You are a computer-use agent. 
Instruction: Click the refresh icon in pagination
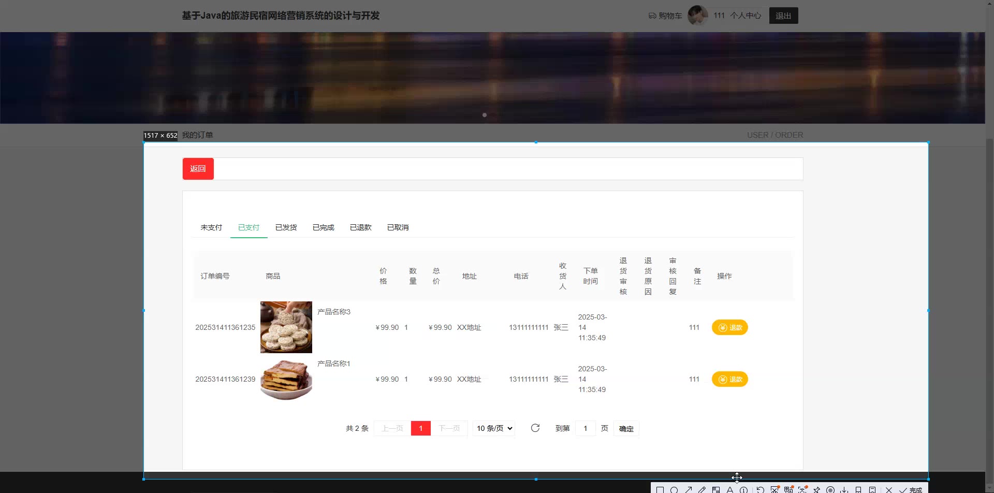click(x=535, y=428)
